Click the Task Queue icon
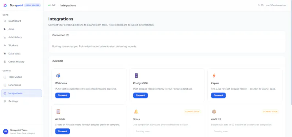 (5, 77)
